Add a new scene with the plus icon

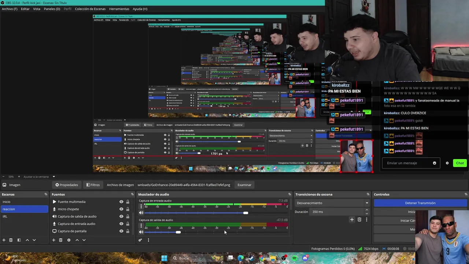coord(4,240)
